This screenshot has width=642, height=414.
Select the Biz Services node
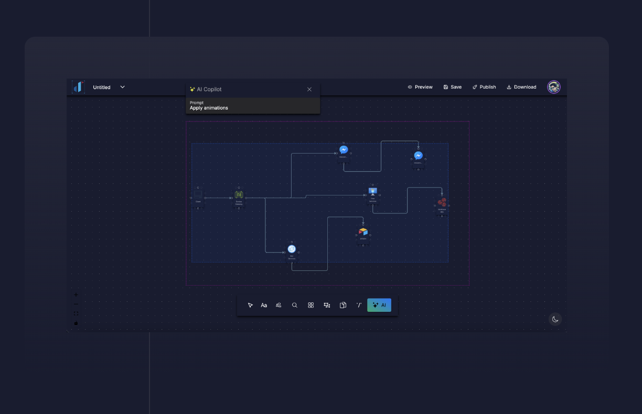point(292,252)
